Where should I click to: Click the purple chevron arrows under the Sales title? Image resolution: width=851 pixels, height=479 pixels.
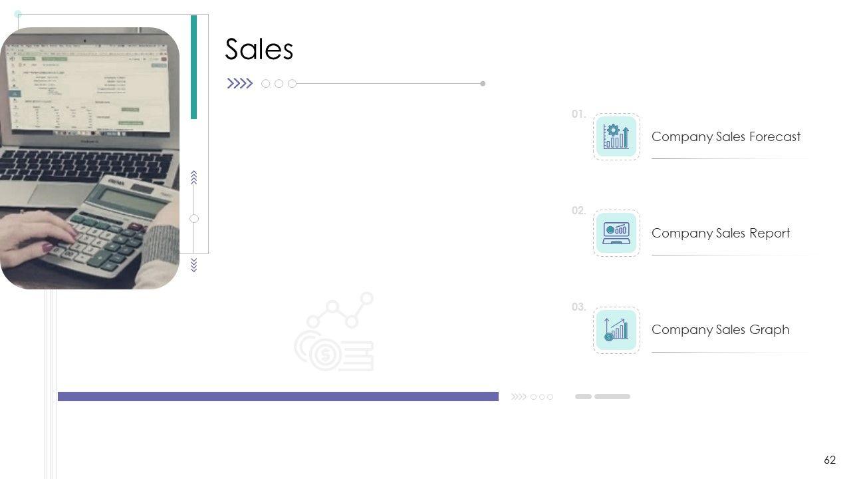[x=240, y=84]
